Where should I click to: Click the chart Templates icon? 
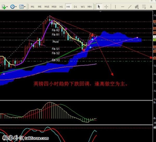[21, 7]
